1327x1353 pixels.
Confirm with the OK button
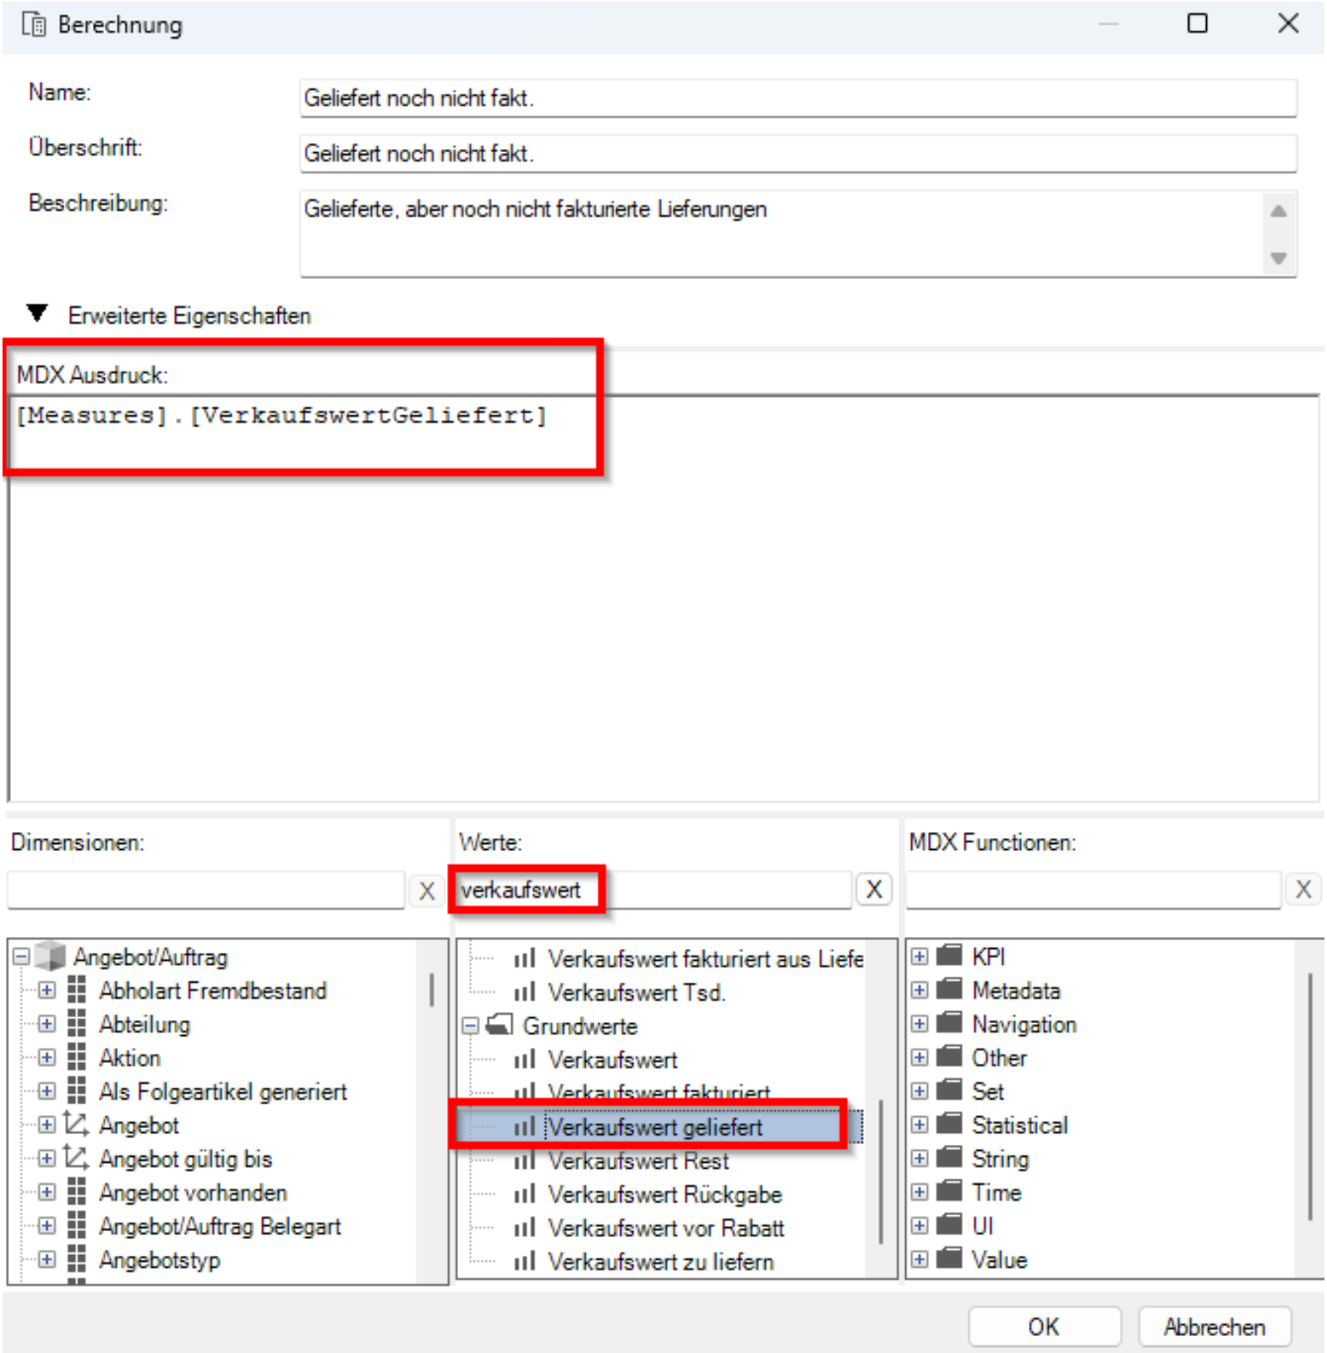point(1044,1327)
